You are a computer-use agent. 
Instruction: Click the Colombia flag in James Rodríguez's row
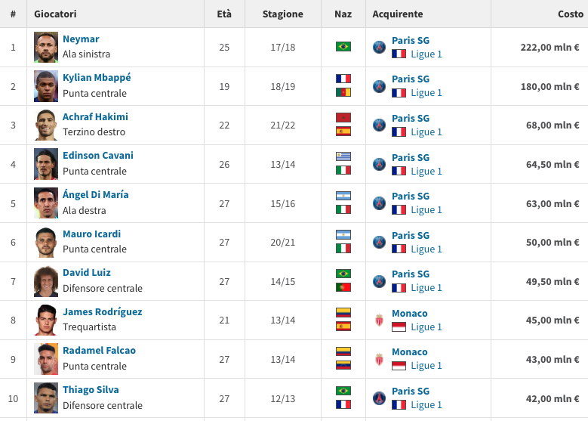click(343, 312)
